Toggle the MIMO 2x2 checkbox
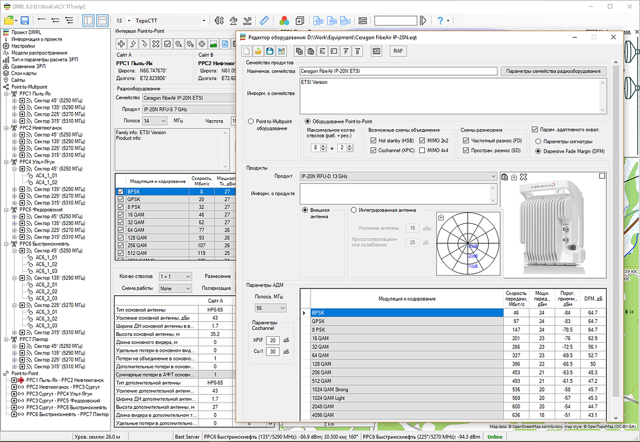 (x=422, y=141)
